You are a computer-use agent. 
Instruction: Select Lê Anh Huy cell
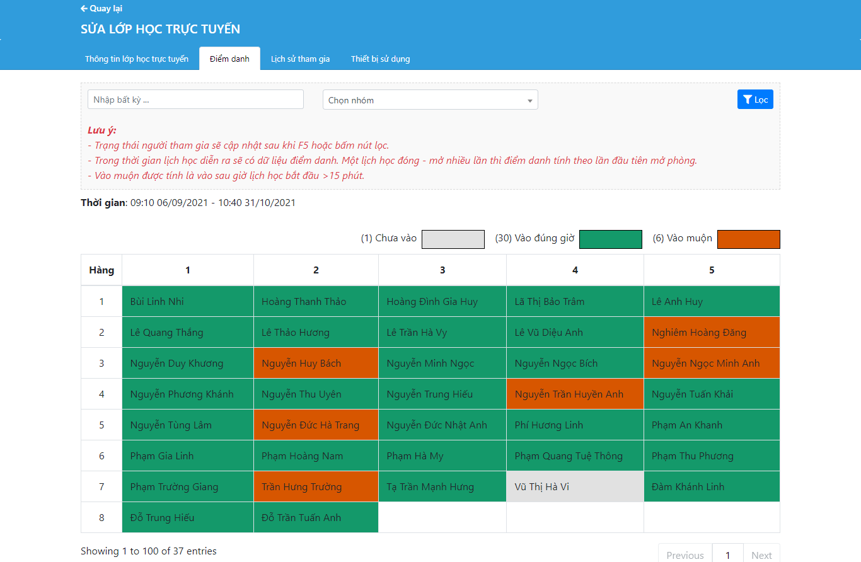coord(712,302)
